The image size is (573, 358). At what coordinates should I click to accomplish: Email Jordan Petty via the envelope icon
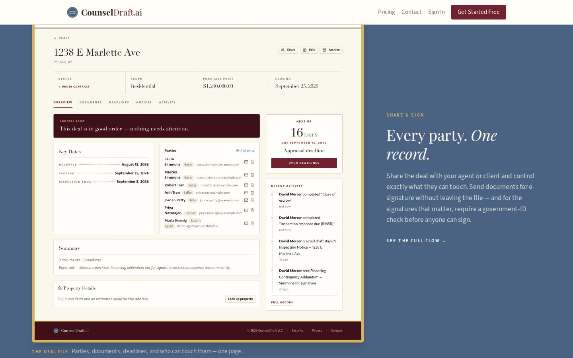tap(246, 200)
